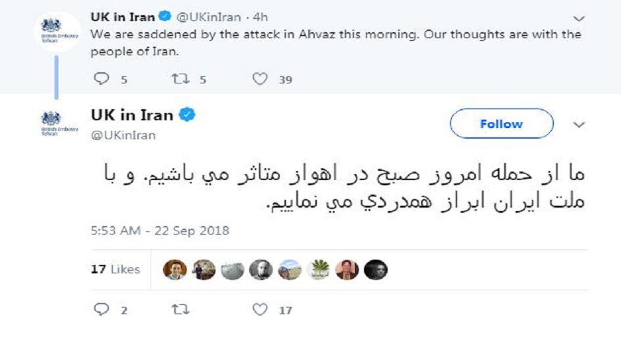This screenshot has height=345, width=621.
Task: Like the Persian tweet with 17 likes
Action: pos(261,310)
